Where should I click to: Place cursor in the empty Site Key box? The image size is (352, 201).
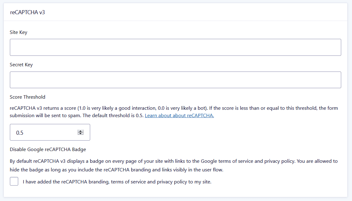pos(175,47)
